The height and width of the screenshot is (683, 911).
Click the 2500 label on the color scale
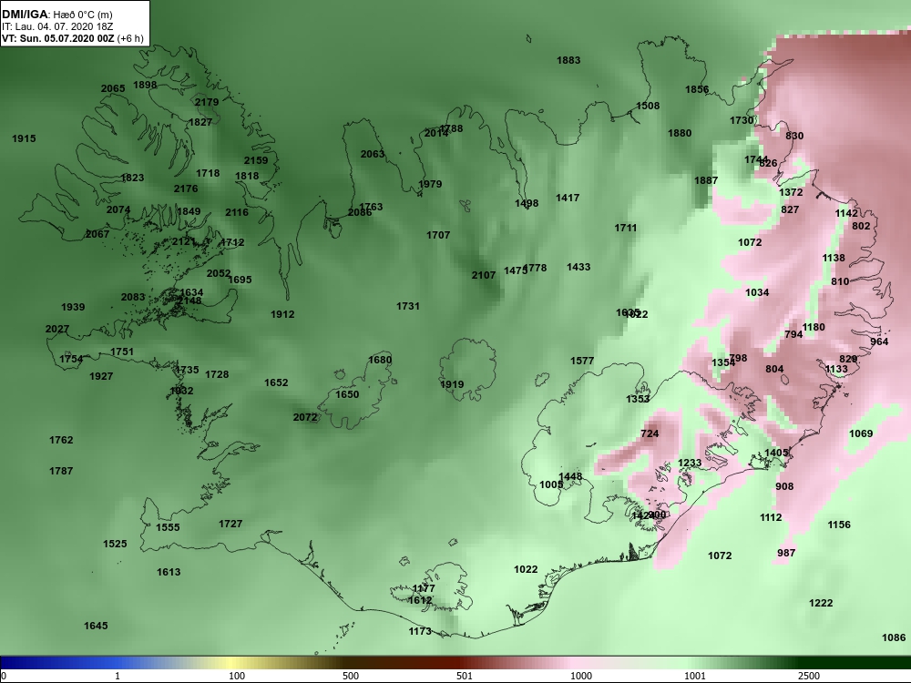[808, 676]
